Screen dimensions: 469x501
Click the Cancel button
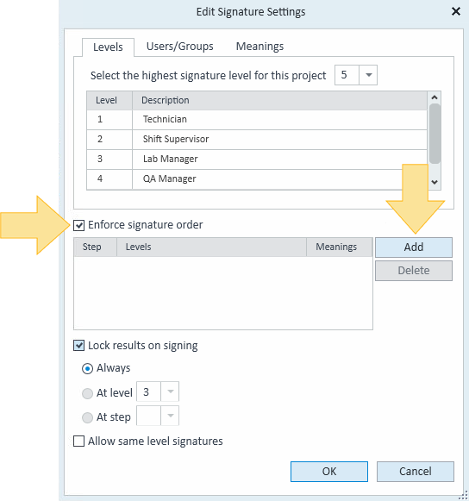pos(416,472)
